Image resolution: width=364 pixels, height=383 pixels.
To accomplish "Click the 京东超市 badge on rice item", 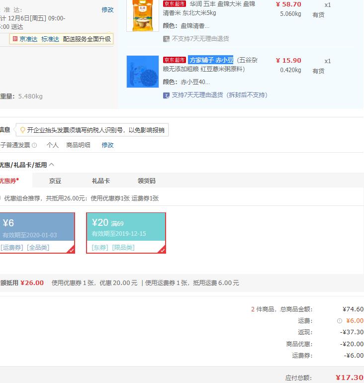I will (x=175, y=4).
